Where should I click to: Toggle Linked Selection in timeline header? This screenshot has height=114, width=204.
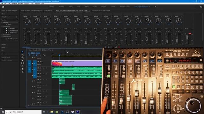click(37, 55)
